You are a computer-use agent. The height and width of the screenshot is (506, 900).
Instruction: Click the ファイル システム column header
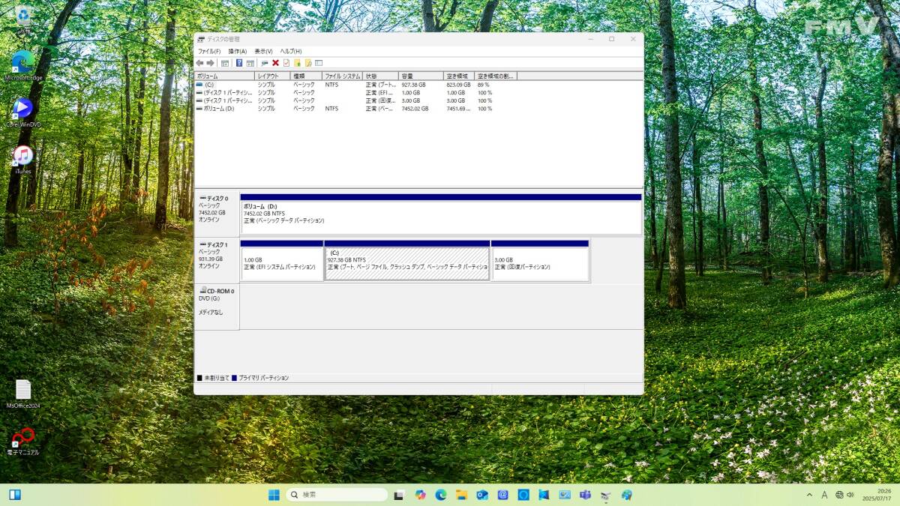342,76
